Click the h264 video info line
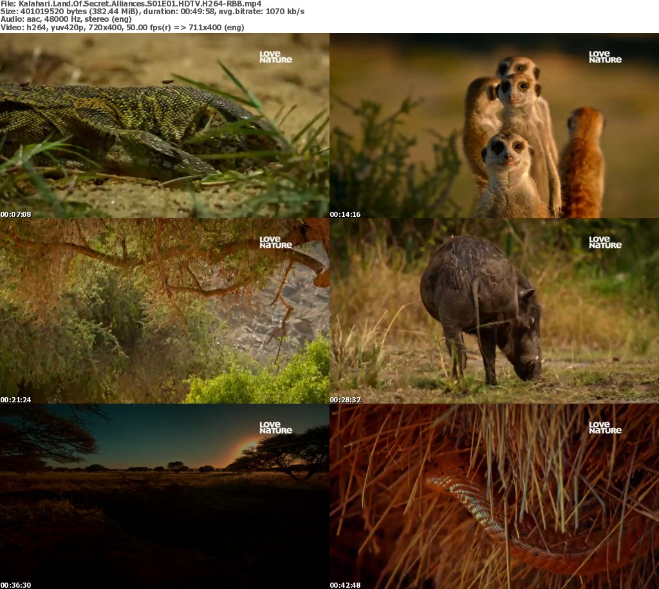 (x=122, y=28)
